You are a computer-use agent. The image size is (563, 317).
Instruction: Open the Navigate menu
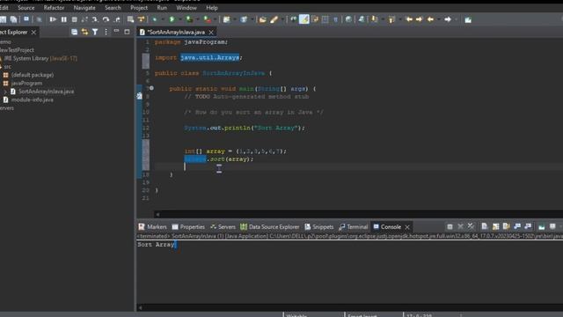click(84, 8)
